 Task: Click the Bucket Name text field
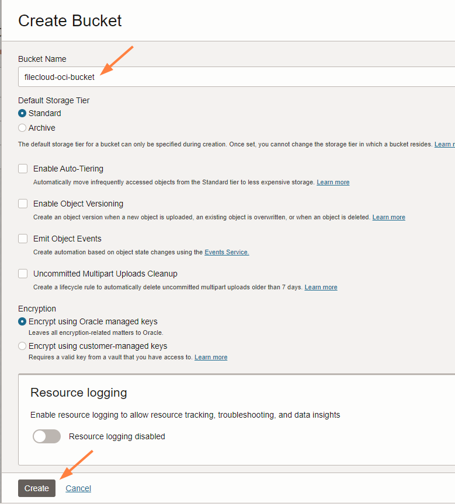pyautogui.click(x=234, y=77)
